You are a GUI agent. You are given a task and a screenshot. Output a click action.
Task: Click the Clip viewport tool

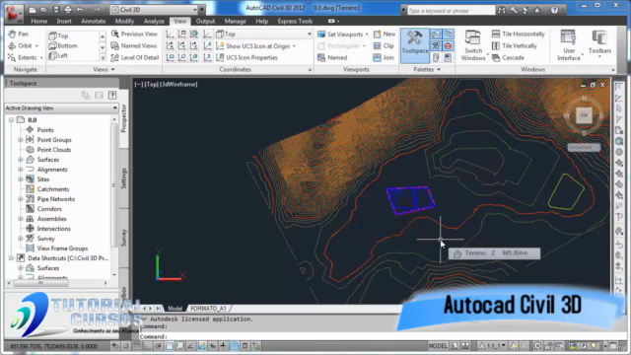coord(384,46)
